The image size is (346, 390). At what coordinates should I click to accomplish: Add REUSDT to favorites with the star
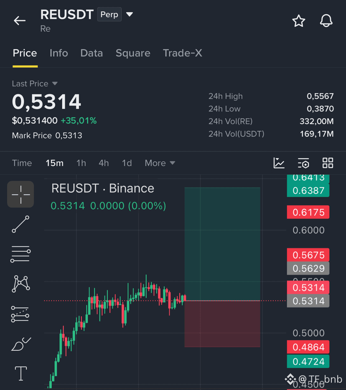tap(298, 20)
